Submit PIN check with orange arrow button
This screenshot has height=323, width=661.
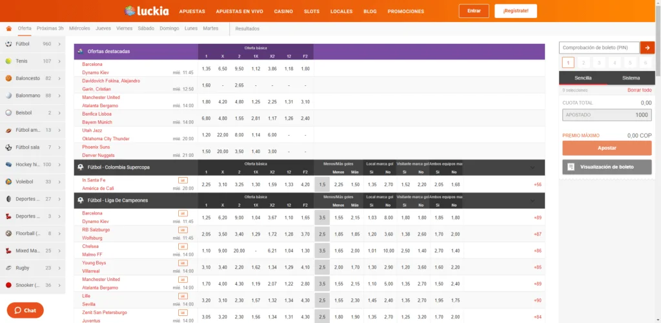pos(647,48)
